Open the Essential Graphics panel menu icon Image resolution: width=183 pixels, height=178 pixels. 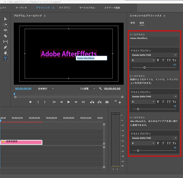point(164,16)
